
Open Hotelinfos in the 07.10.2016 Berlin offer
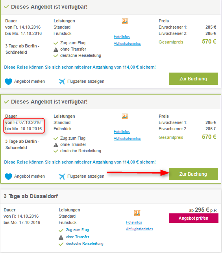point(122,132)
